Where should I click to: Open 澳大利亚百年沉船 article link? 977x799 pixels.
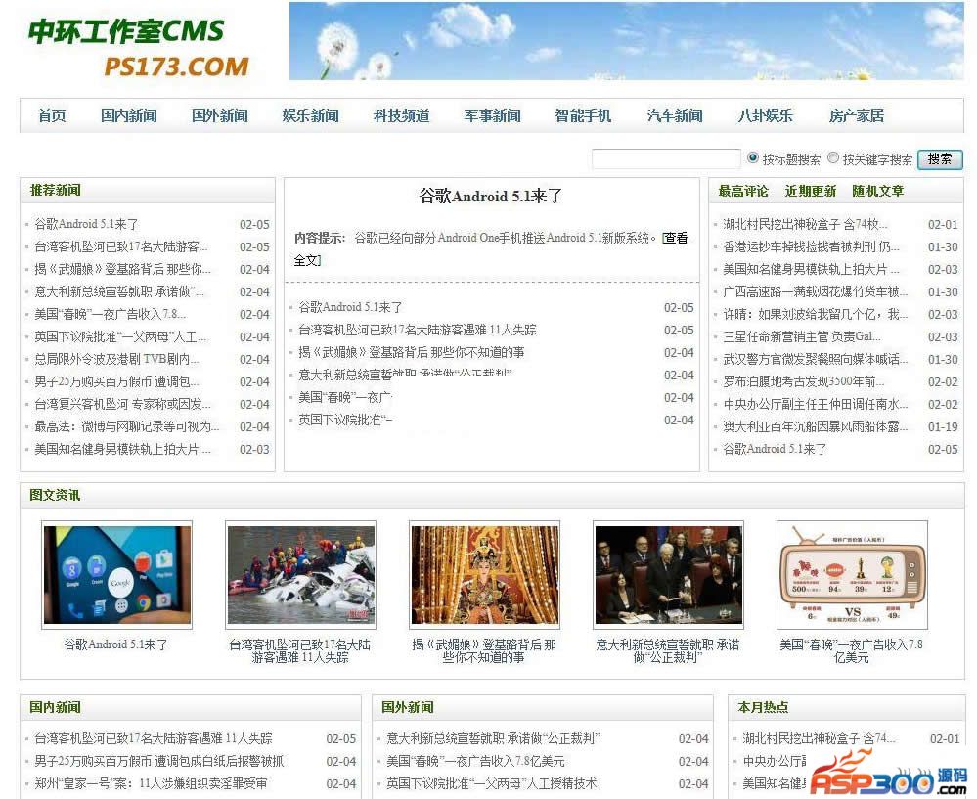pos(815,426)
